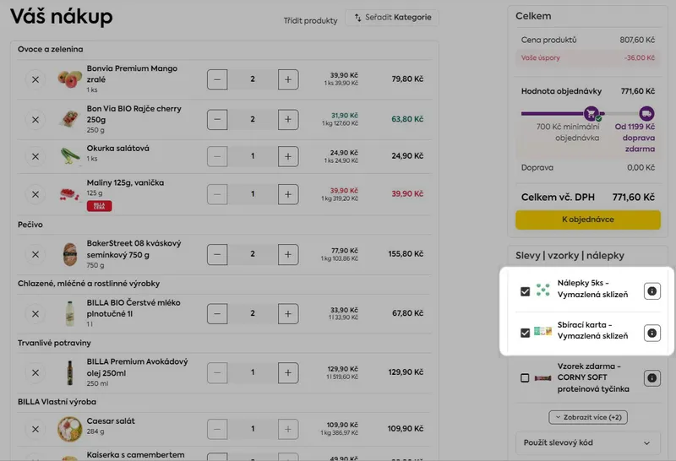Increase quantity of BILLA BIO Čerstvé mléko
The height and width of the screenshot is (461, 676).
pyautogui.click(x=288, y=313)
